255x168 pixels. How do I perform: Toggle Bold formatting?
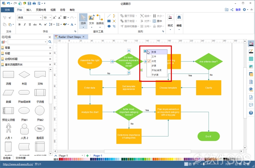(x=19, y=24)
